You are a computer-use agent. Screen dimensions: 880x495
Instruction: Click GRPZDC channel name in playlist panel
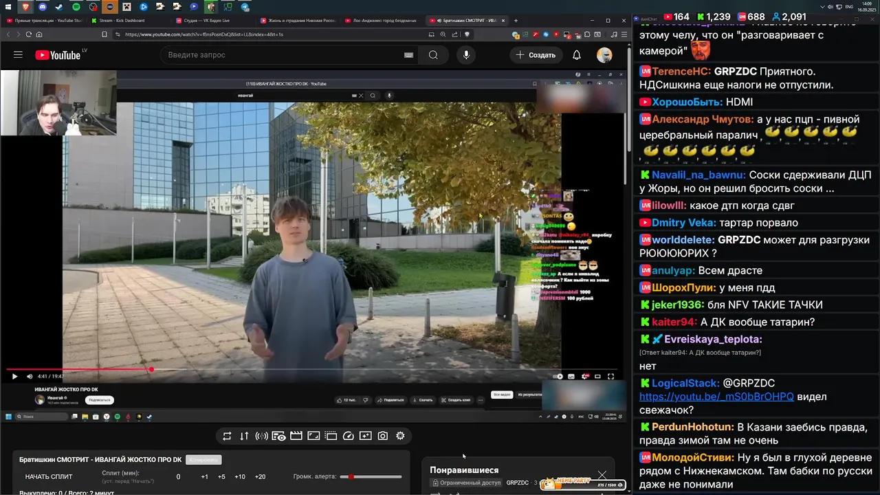518,483
